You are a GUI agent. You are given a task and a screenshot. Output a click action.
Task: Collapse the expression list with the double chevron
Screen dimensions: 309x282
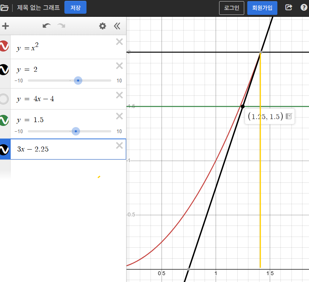pos(117,26)
